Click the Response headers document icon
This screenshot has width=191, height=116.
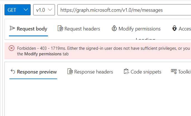[x=70, y=71]
